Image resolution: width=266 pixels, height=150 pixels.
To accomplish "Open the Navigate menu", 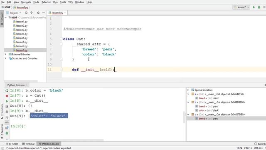I will tap(26, 2).
